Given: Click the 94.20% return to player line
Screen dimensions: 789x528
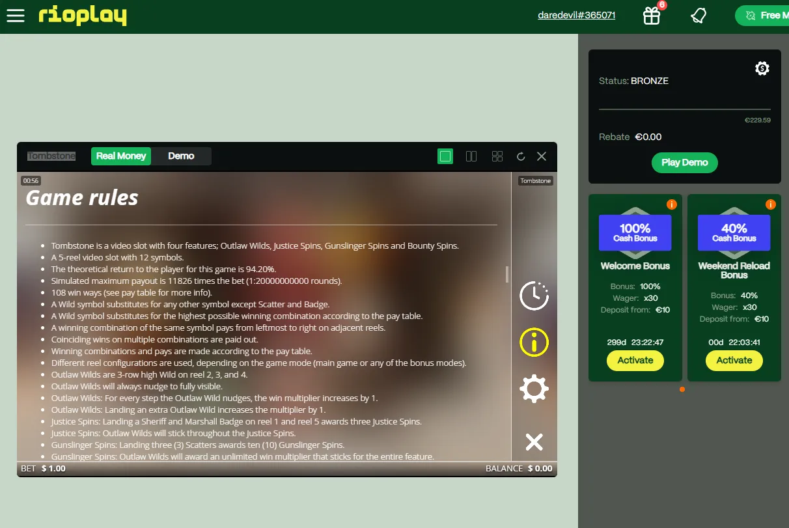Looking at the screenshot, I should tap(163, 269).
